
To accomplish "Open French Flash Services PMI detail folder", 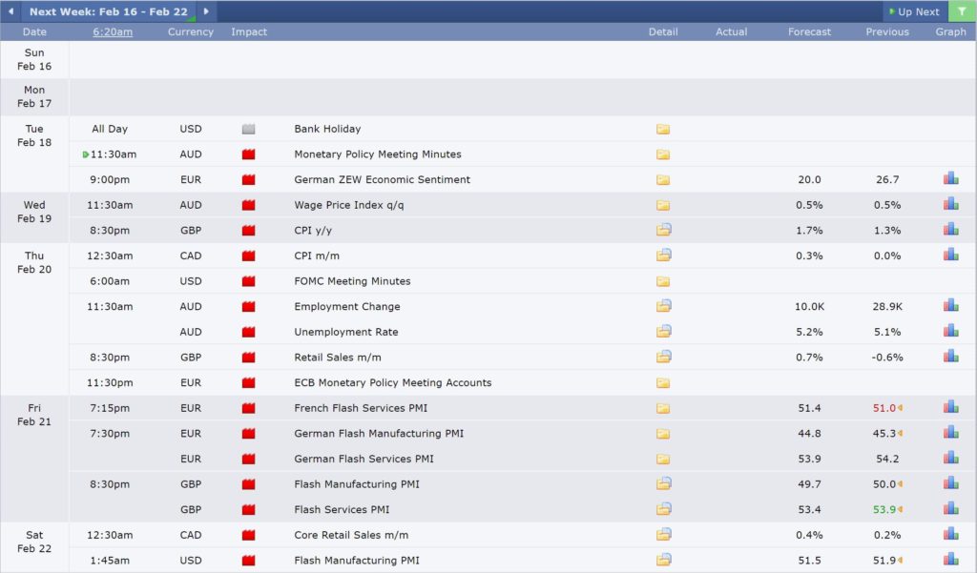I will (x=663, y=409).
